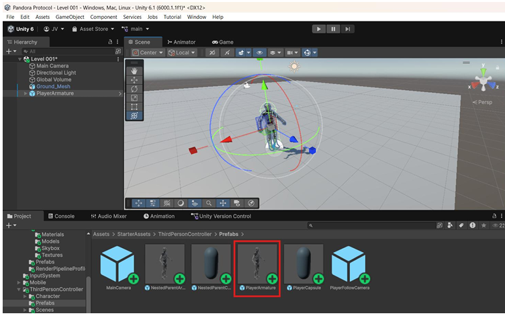The image size is (505, 324).
Task: Toggle 2D view mode
Action: coord(212,52)
